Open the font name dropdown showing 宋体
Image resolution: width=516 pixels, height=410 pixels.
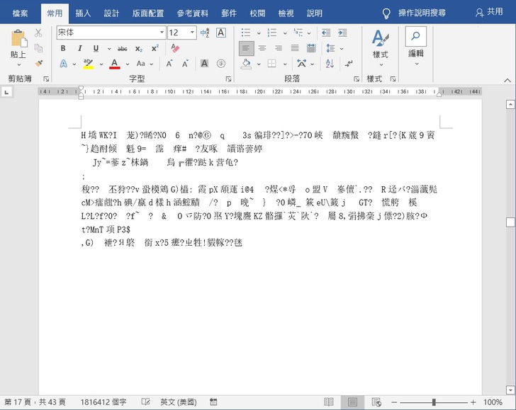(x=162, y=33)
